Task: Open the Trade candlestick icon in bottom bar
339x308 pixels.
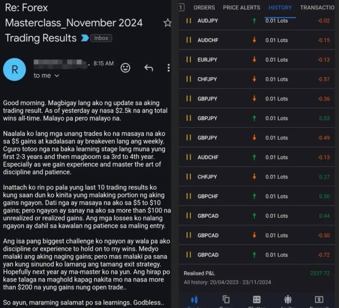Action: click(194, 300)
